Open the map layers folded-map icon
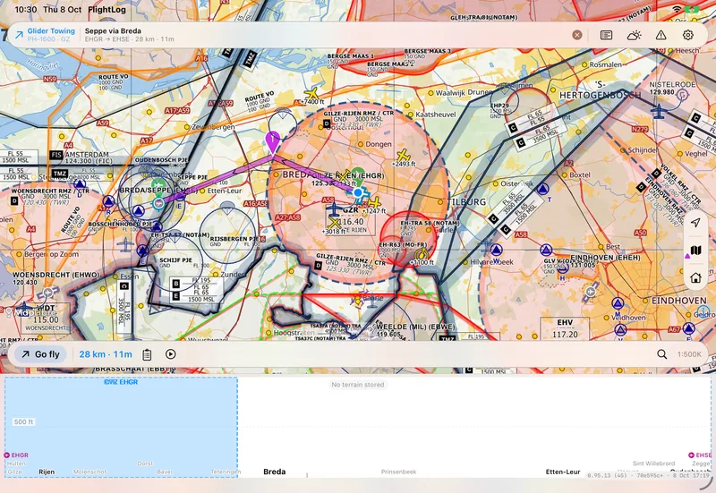The image size is (716, 493). [x=695, y=251]
